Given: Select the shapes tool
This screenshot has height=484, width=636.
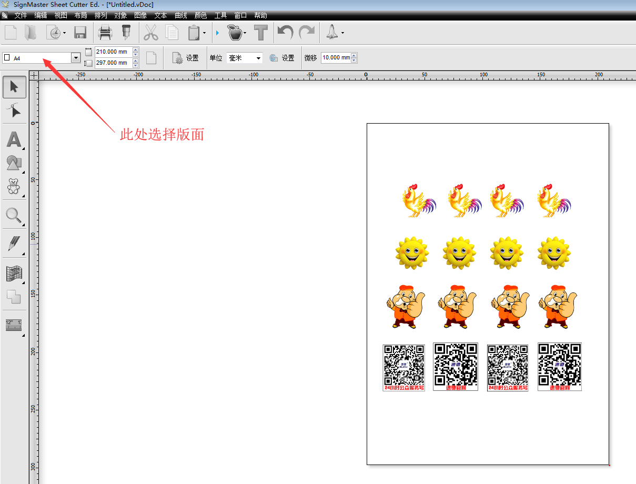Looking at the screenshot, I should click(x=14, y=163).
